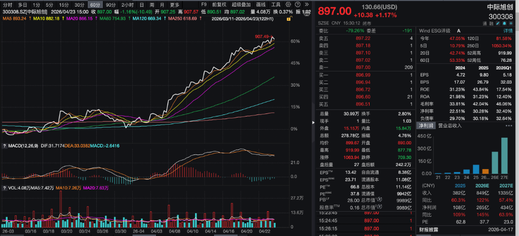Open chart settings gear icon
This screenshot has width=519, height=236.
pyautogui.click(x=288, y=5)
